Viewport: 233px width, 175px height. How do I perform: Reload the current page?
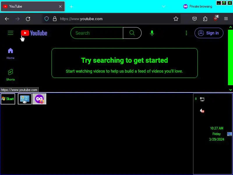[28, 19]
